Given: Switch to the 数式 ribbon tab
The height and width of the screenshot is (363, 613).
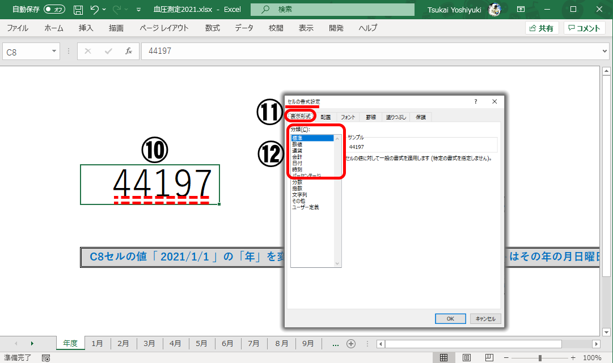Looking at the screenshot, I should coord(212,28).
